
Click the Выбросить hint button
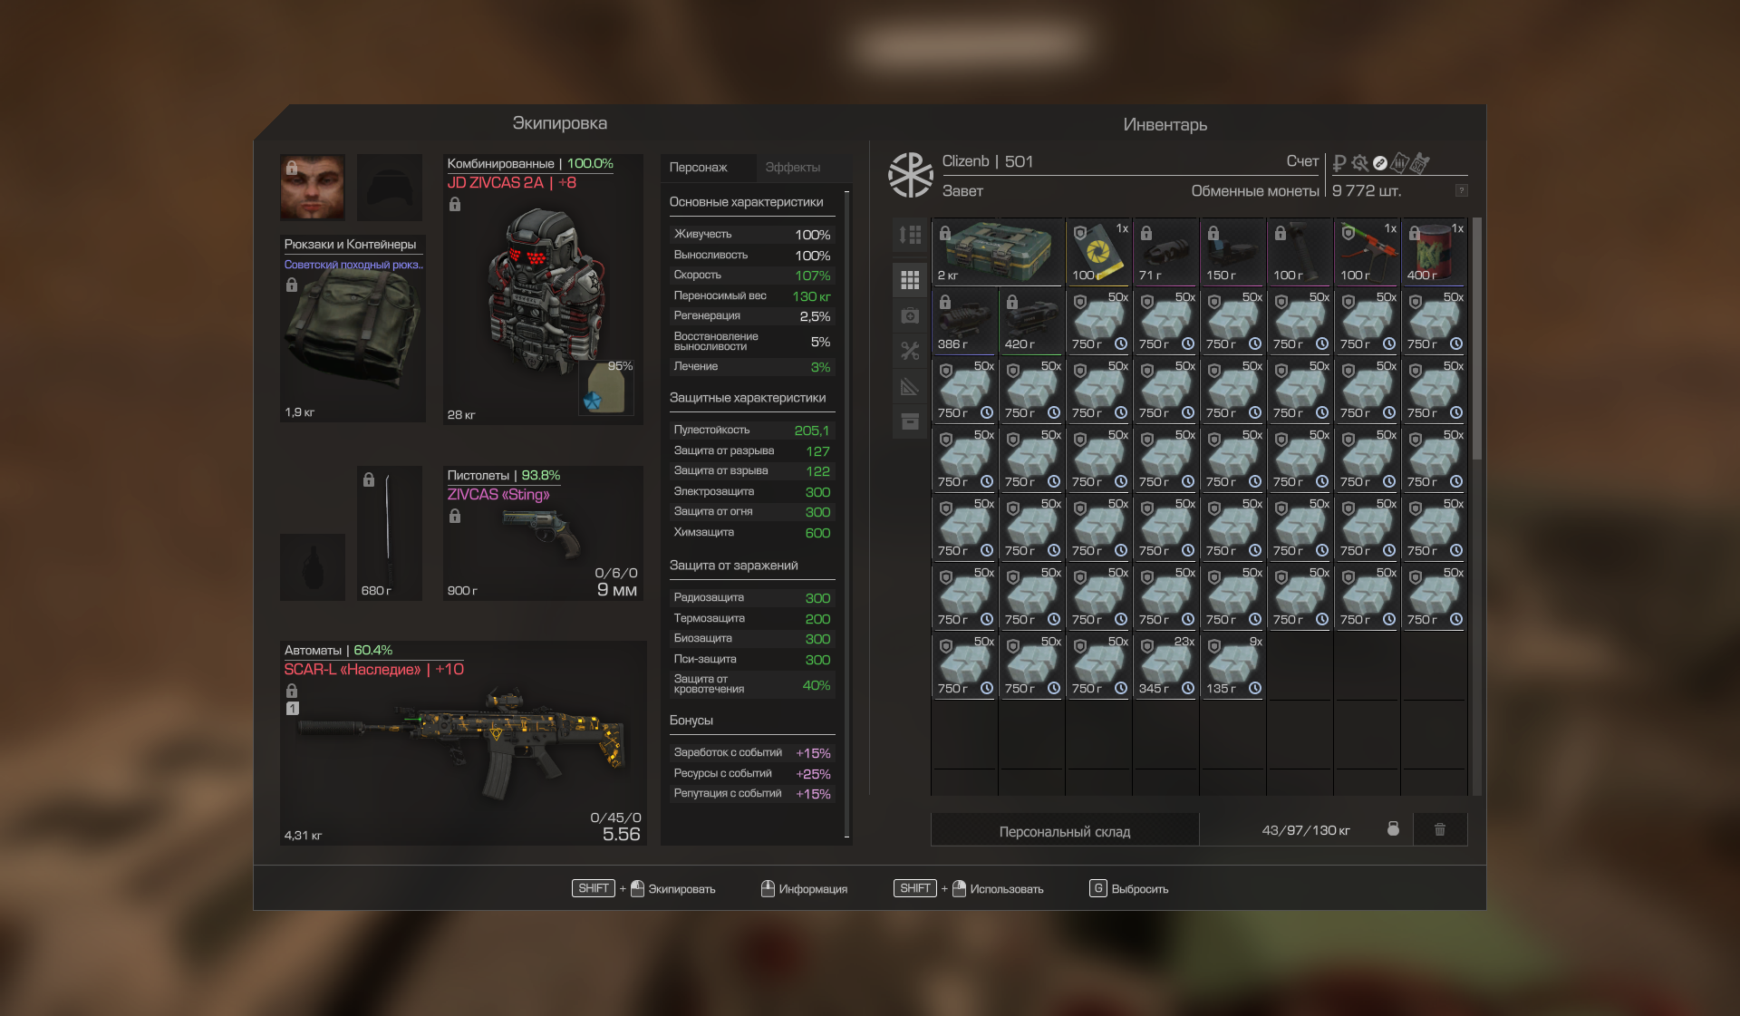1129,889
